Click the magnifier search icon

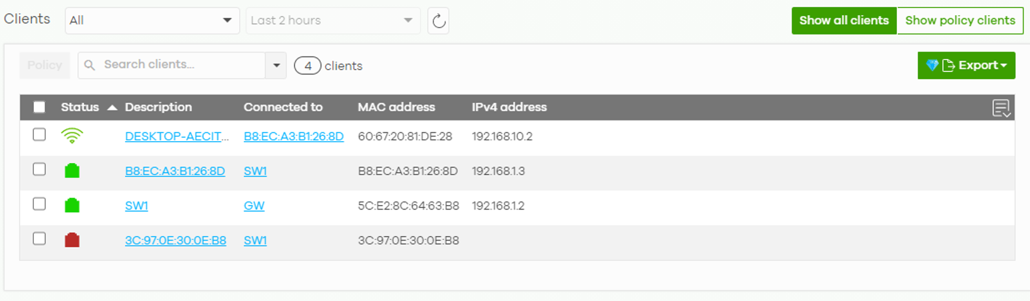tap(90, 65)
